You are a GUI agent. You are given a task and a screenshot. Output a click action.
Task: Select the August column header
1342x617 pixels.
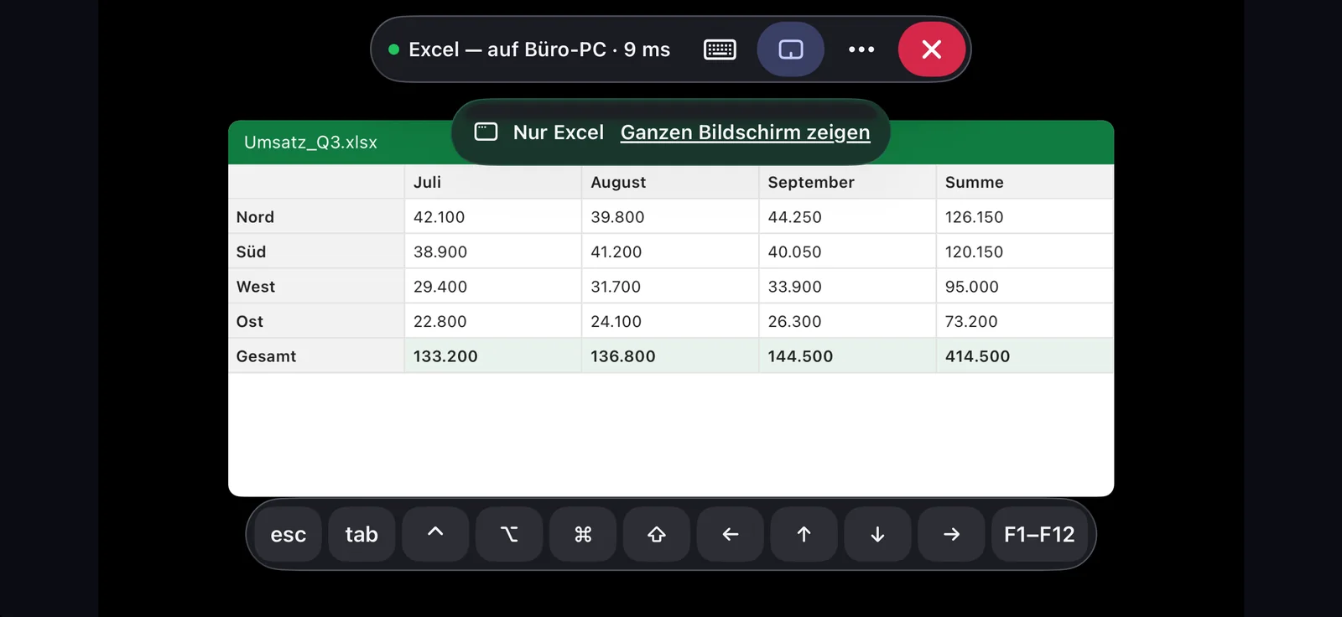click(670, 182)
